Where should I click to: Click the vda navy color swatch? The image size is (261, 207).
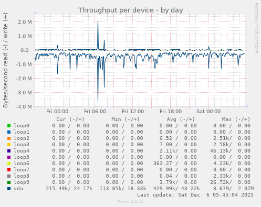(9, 189)
